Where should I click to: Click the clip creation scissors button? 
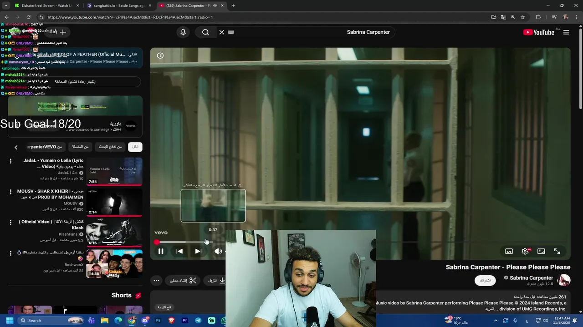tap(183, 281)
